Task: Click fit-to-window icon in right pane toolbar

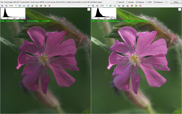Action: tap(119, 6)
